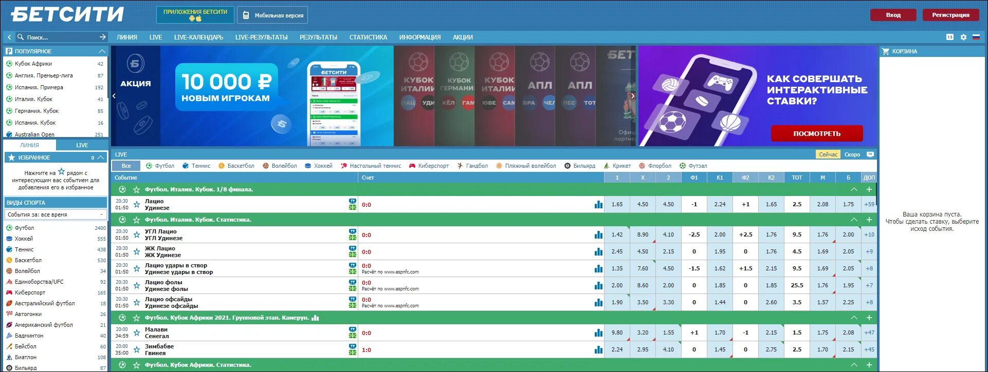Select Теннис sport filter tab
This screenshot has height=372, width=988.
[x=196, y=166]
